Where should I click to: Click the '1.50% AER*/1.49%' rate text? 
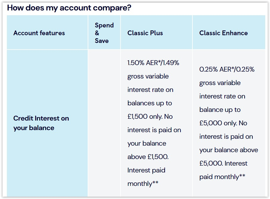click(153, 63)
